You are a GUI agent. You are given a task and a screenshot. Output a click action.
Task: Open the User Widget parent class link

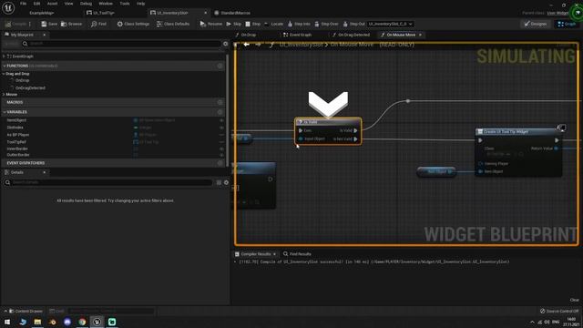[x=557, y=13]
